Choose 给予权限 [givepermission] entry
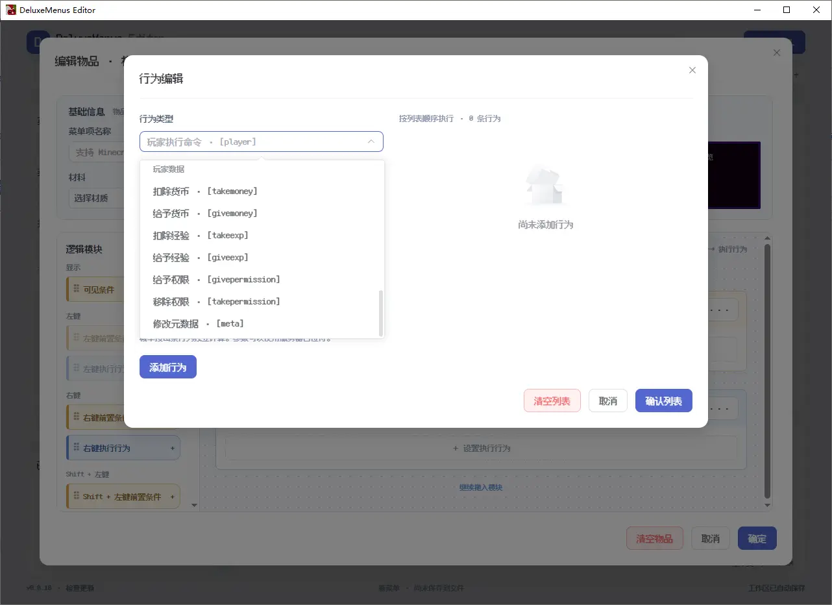This screenshot has width=832, height=605. point(262,280)
